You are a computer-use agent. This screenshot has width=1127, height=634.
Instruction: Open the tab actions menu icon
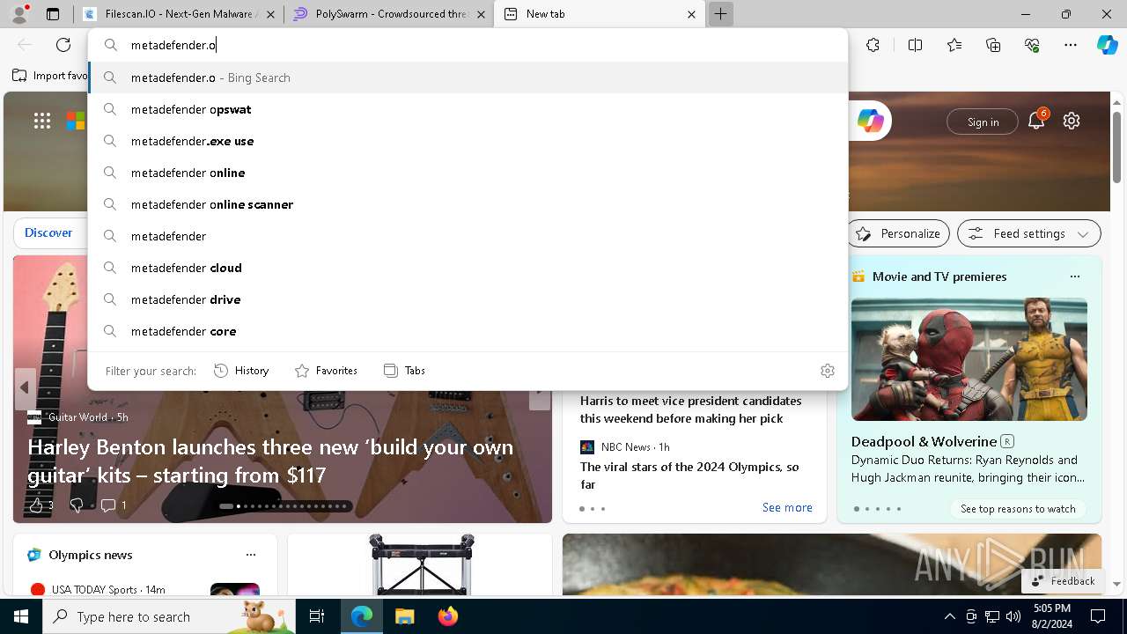[53, 14]
